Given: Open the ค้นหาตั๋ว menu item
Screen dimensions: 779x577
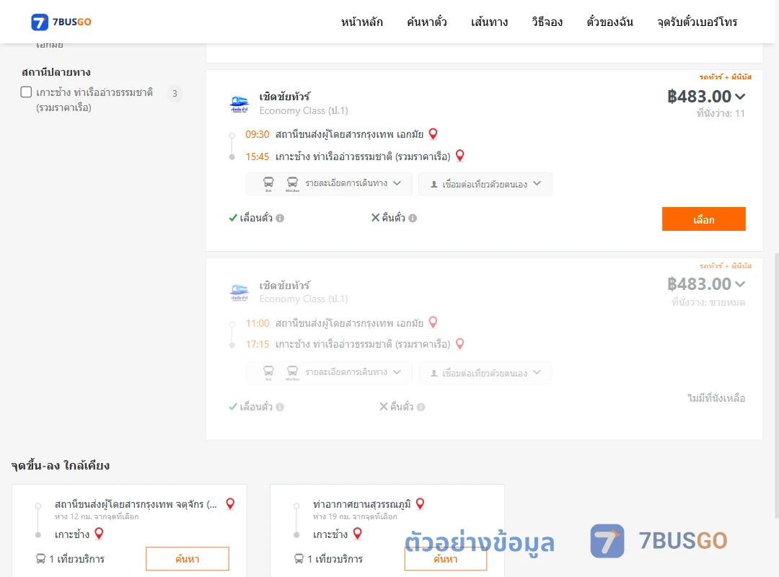Looking at the screenshot, I should pyautogui.click(x=427, y=22).
